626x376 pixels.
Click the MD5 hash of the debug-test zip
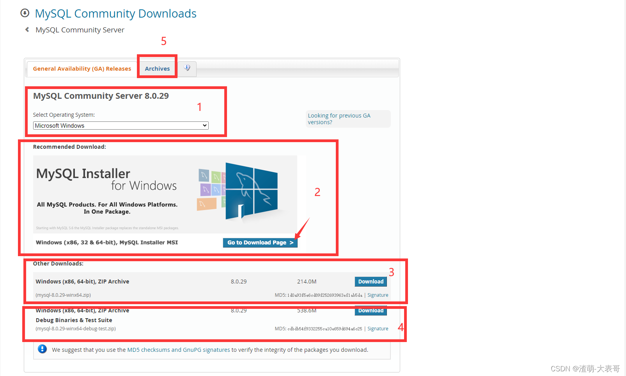pyautogui.click(x=325, y=329)
